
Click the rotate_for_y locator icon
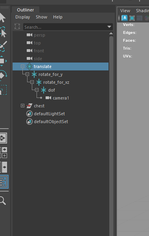[34, 74]
